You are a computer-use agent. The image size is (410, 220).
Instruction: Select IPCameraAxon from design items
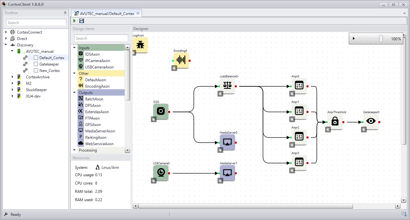(x=98, y=61)
